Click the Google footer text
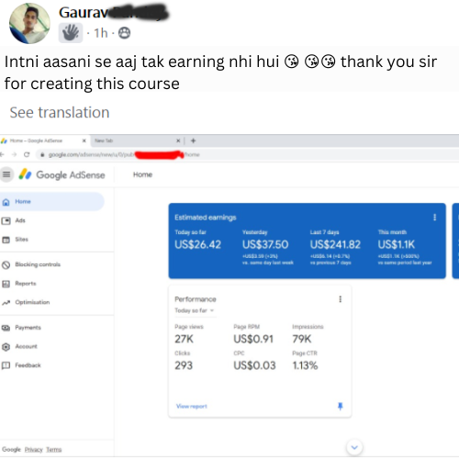459x459 pixels. (11, 450)
